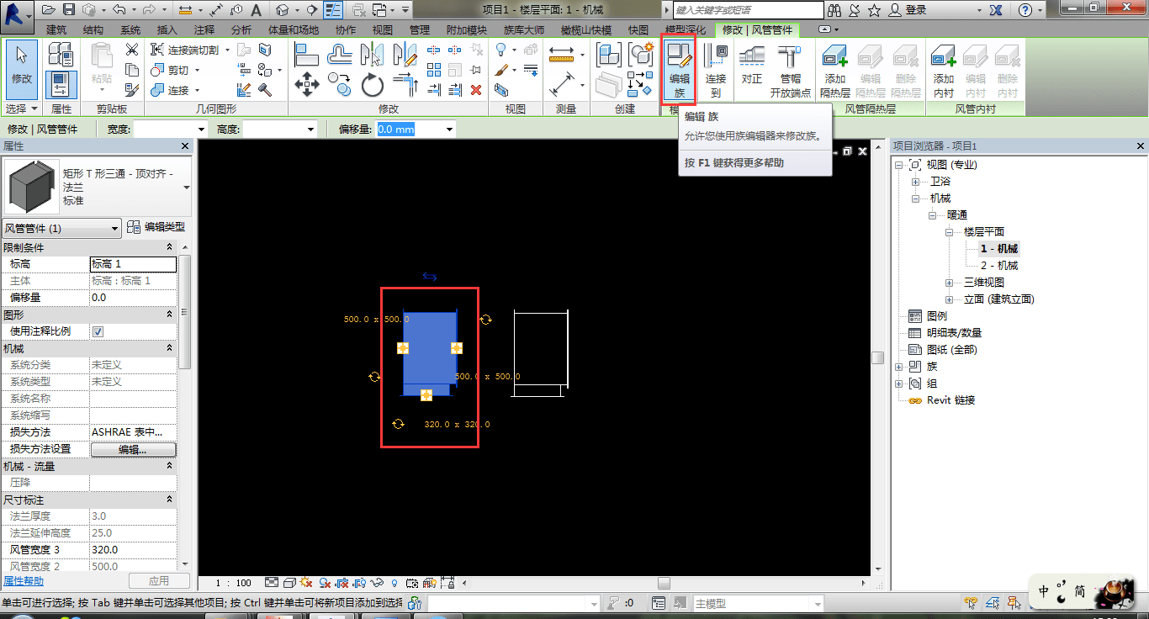Click the Create Group icon in Create panel
The width and height of the screenshot is (1149, 619).
pyautogui.click(x=641, y=54)
